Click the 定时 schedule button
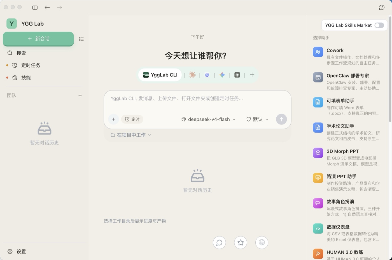Screen dimensions: 392x260 [x=132, y=119]
